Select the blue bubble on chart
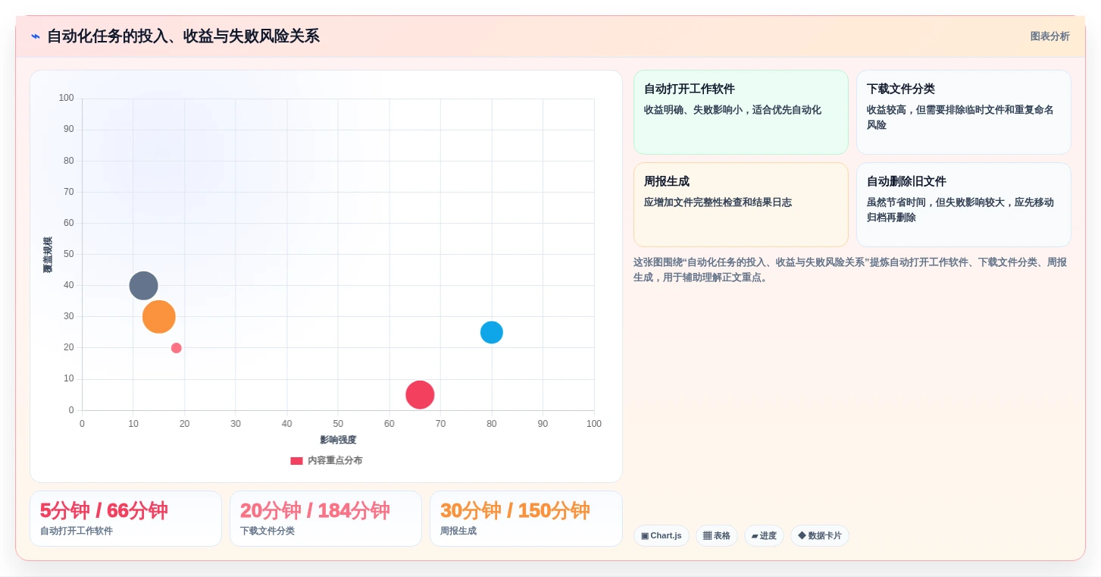The image size is (1101, 577). (x=492, y=332)
